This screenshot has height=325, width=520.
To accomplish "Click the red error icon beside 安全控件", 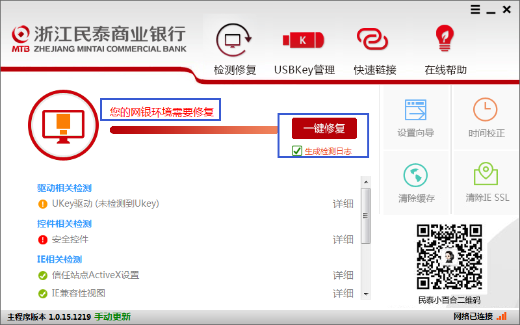I will [43, 239].
